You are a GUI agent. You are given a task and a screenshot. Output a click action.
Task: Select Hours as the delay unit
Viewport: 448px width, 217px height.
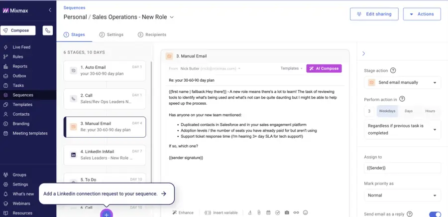tap(430, 111)
